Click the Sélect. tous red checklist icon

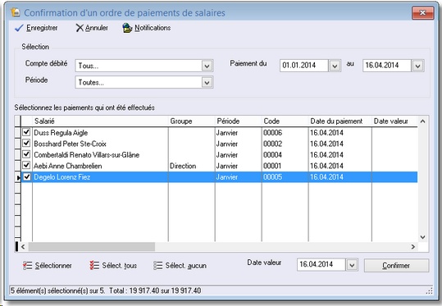(x=94, y=265)
